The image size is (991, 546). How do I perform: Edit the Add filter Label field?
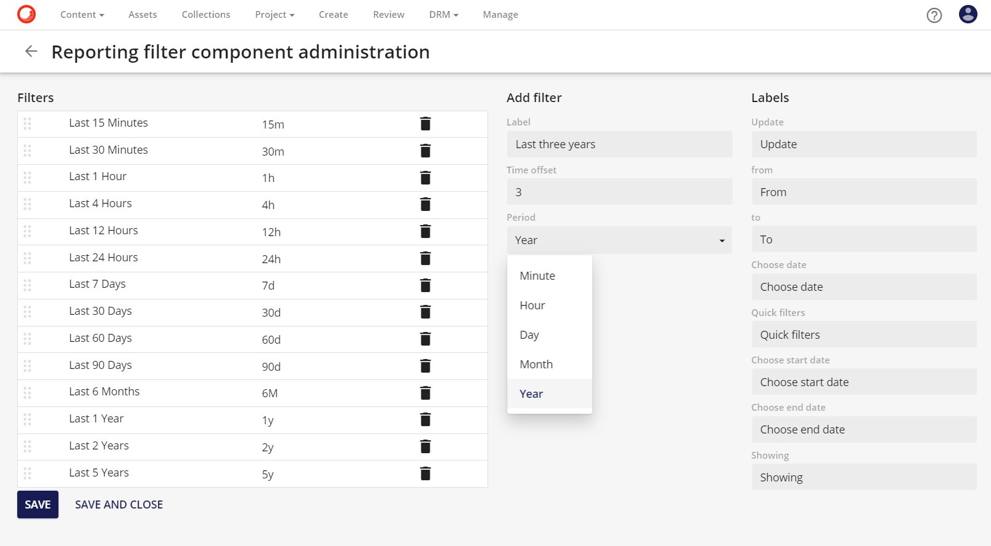pyautogui.click(x=619, y=144)
